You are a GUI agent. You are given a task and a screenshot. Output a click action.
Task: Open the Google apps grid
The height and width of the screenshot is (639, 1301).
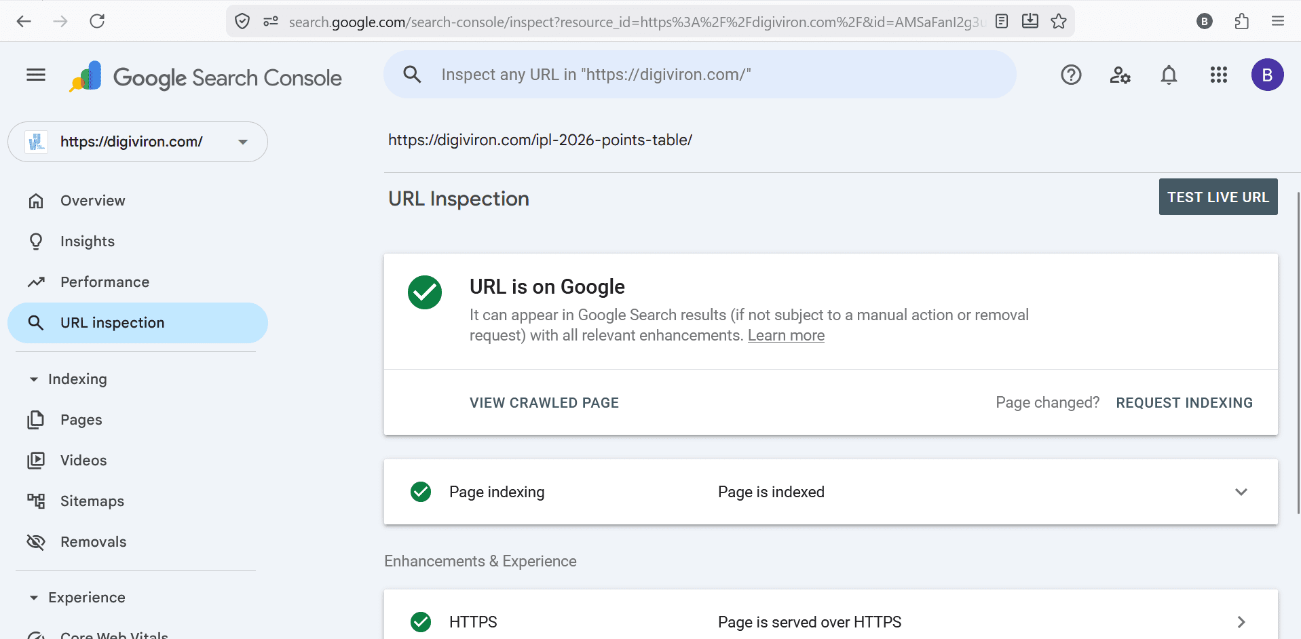1219,75
